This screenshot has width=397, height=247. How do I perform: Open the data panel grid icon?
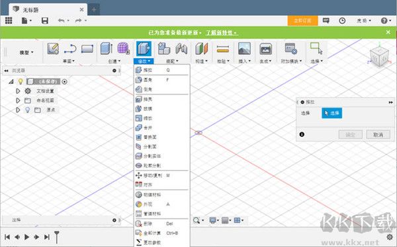pyautogui.click(x=9, y=20)
